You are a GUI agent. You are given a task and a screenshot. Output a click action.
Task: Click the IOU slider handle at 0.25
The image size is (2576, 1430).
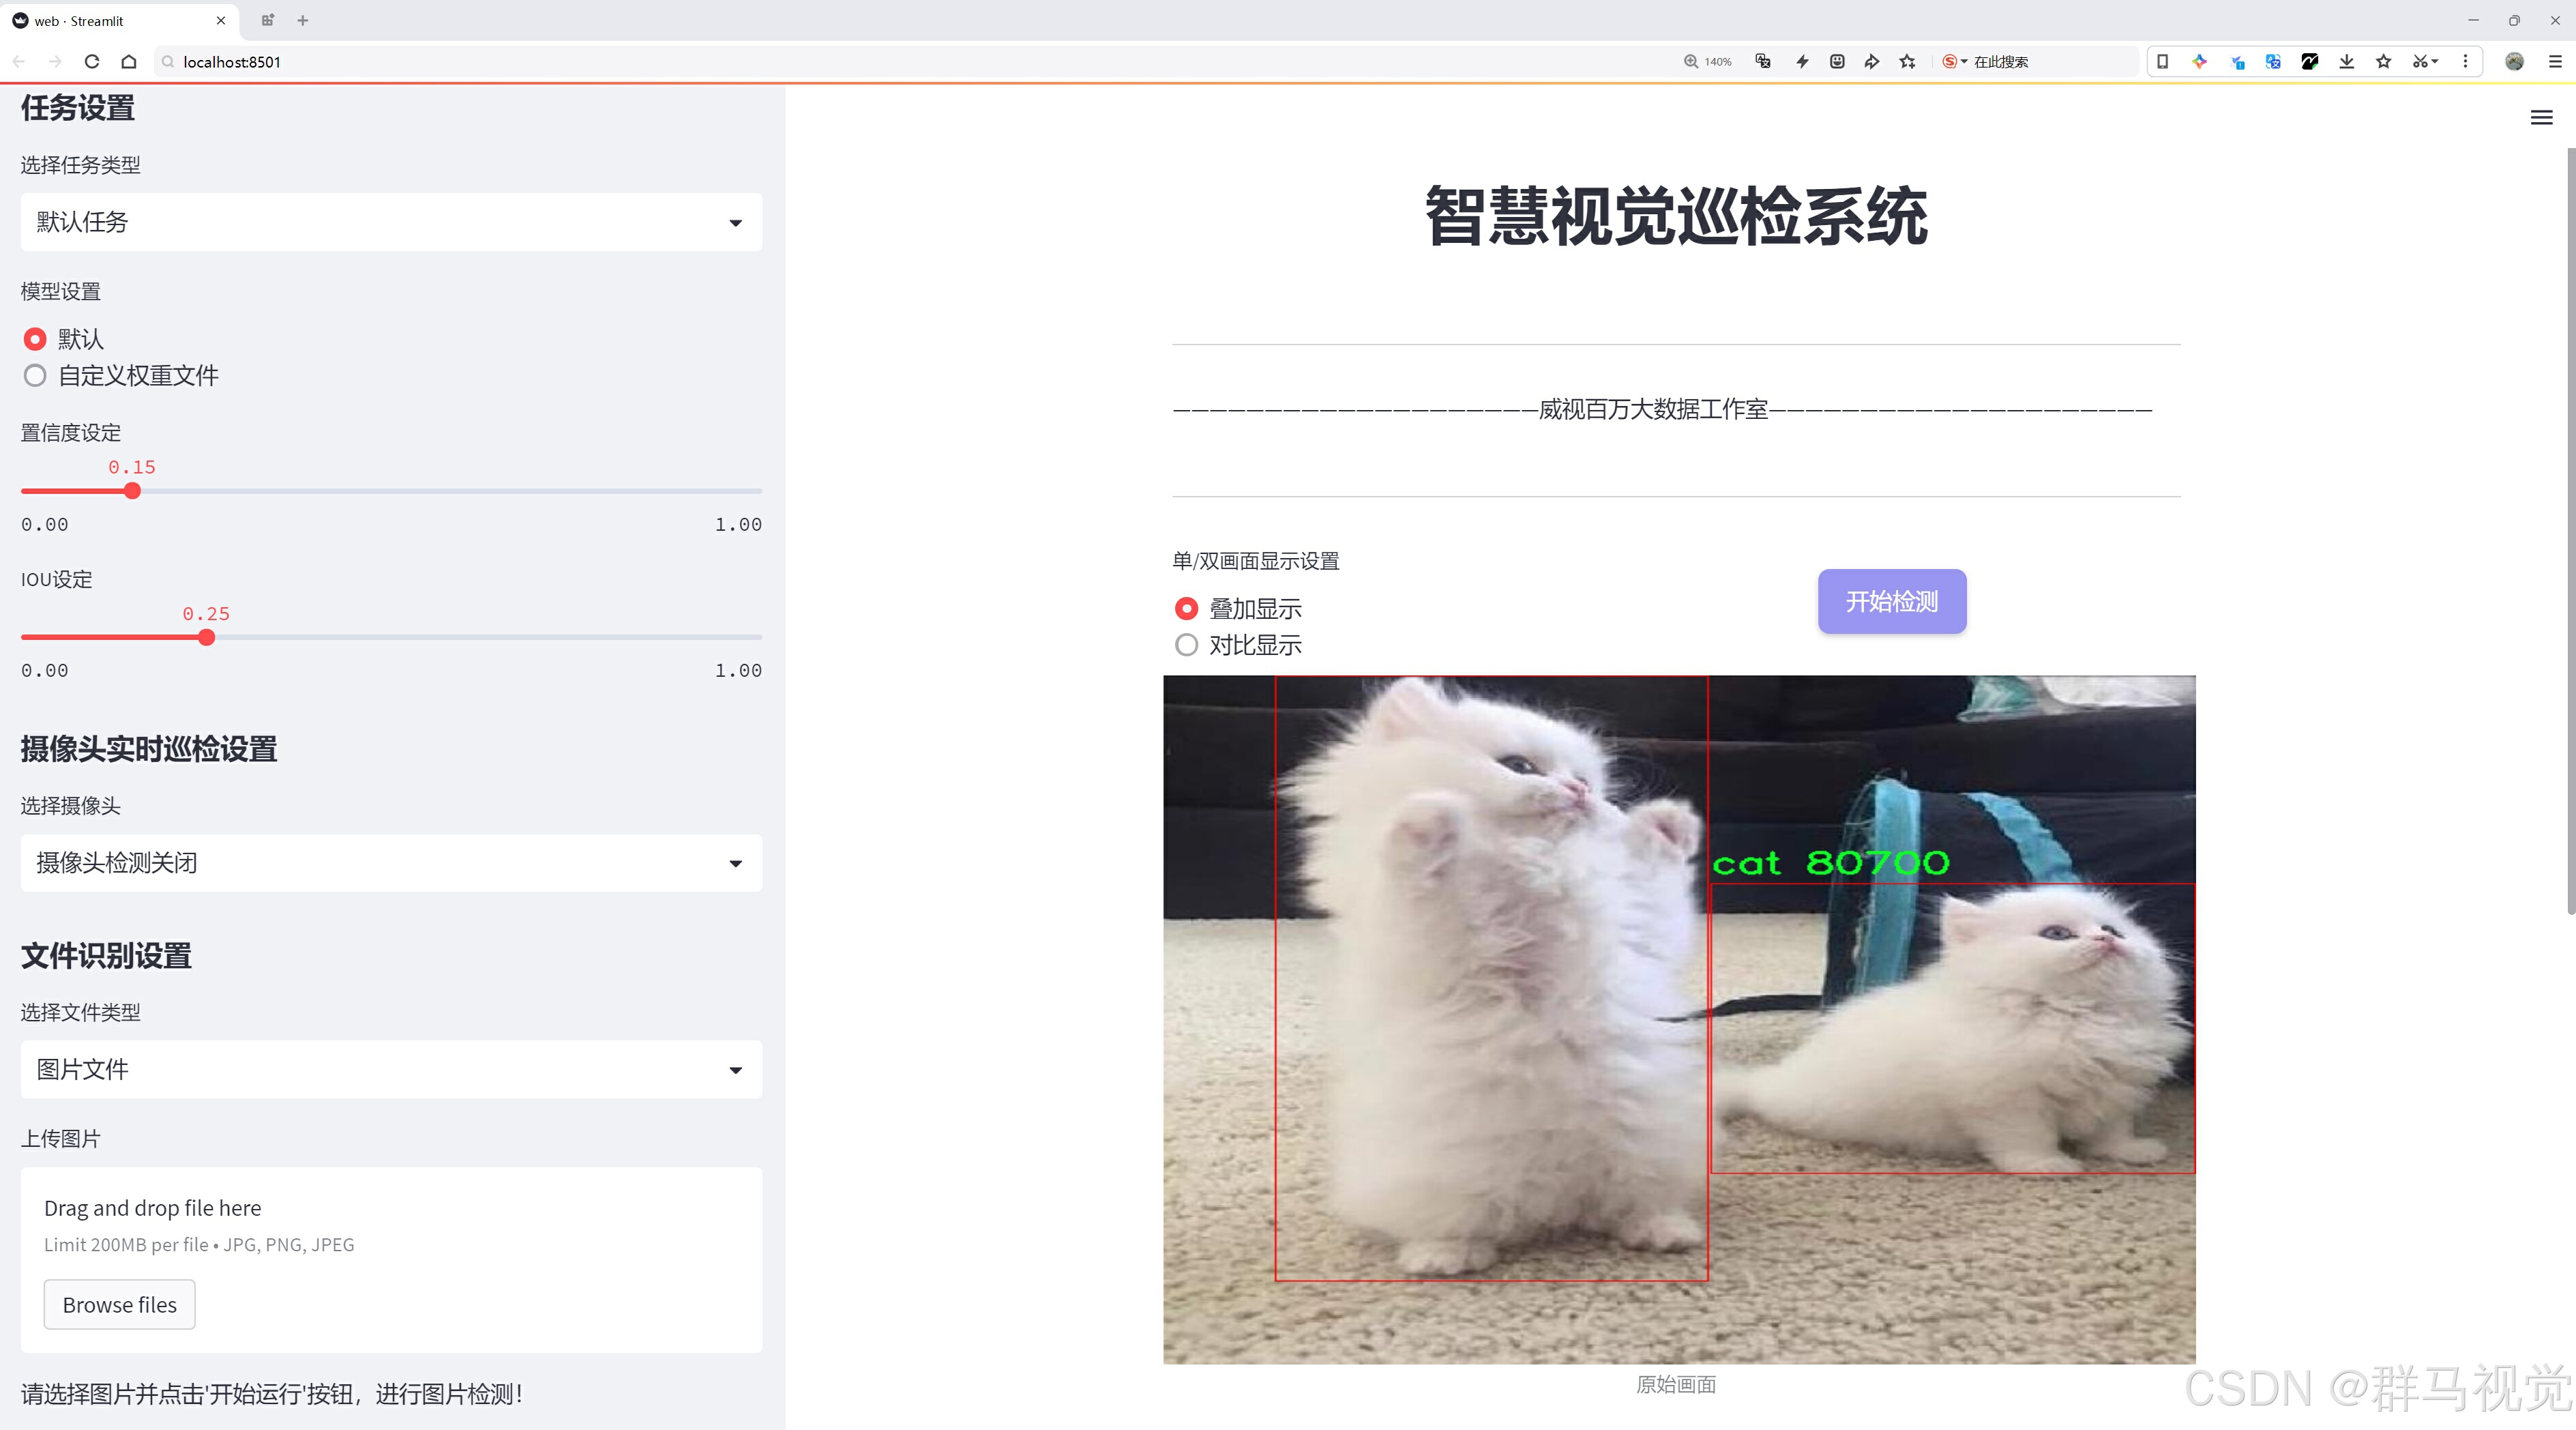coord(206,638)
